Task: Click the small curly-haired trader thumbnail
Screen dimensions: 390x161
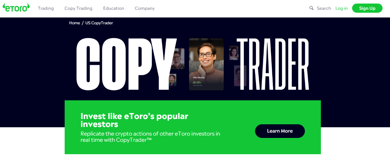Action: [172, 80]
